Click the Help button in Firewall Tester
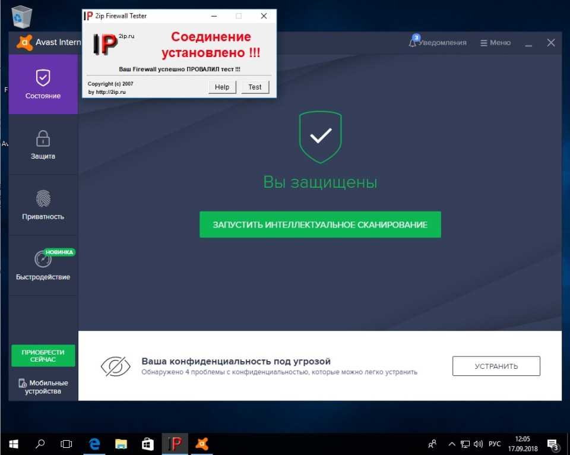 click(x=222, y=87)
